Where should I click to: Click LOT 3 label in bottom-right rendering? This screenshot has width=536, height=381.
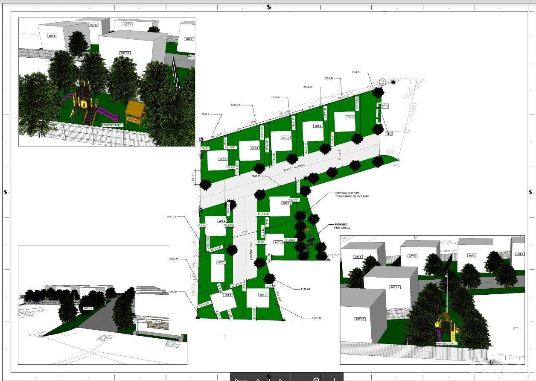coord(412,256)
